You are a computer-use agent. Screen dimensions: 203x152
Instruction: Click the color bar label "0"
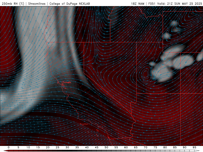click(x=9, y=147)
